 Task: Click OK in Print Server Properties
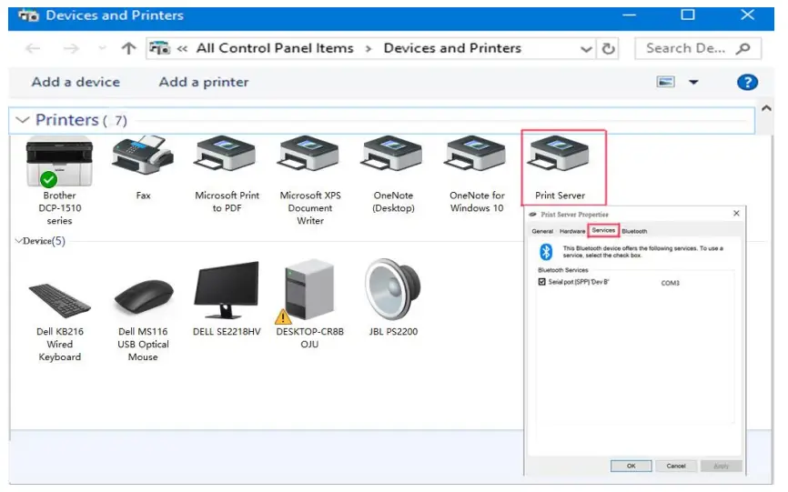pyautogui.click(x=631, y=466)
